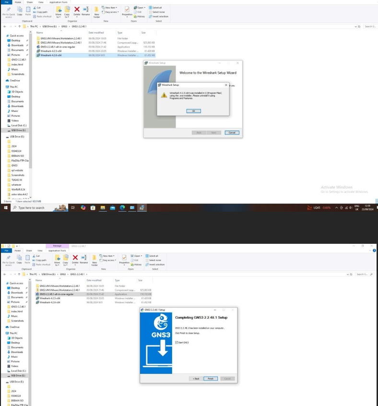
Task: Click Rename icon in Explorer behind Wireshark Setup
Action: pyautogui.click(x=86, y=11)
